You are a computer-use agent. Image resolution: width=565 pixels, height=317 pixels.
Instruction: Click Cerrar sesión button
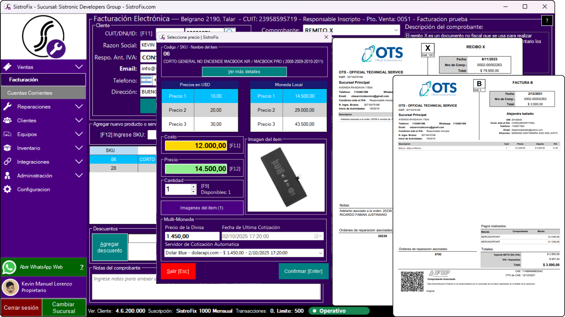click(x=21, y=307)
